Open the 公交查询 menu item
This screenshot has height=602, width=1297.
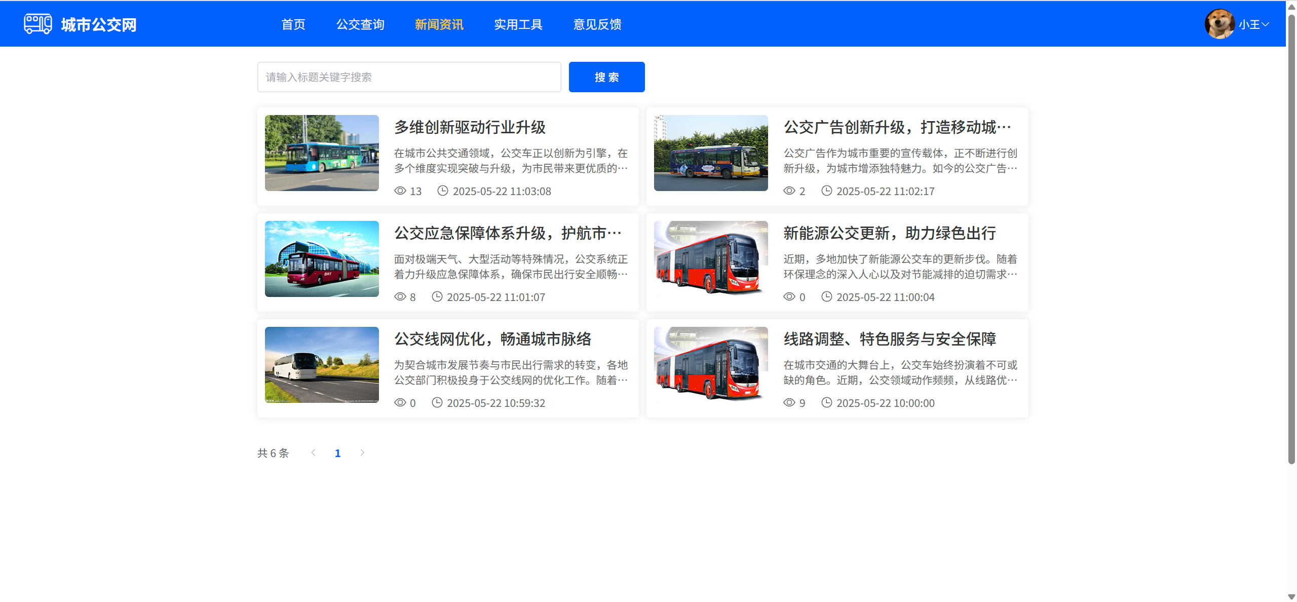[360, 24]
